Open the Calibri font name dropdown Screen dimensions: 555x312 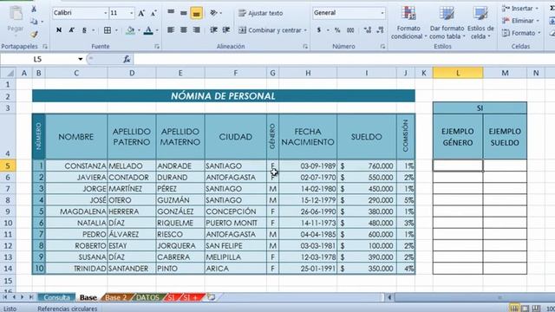(106, 14)
